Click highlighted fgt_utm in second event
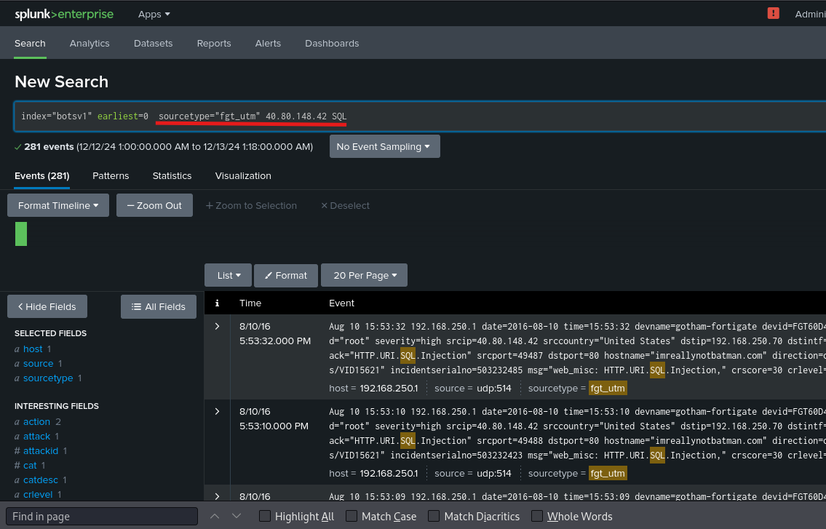Screen dimensions: 826x529 tap(608, 474)
